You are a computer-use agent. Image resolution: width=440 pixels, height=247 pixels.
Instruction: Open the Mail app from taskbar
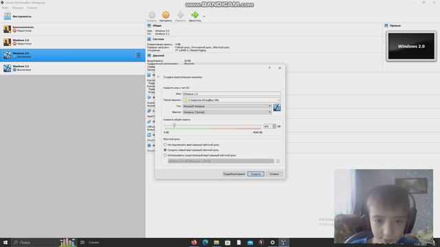point(250,242)
